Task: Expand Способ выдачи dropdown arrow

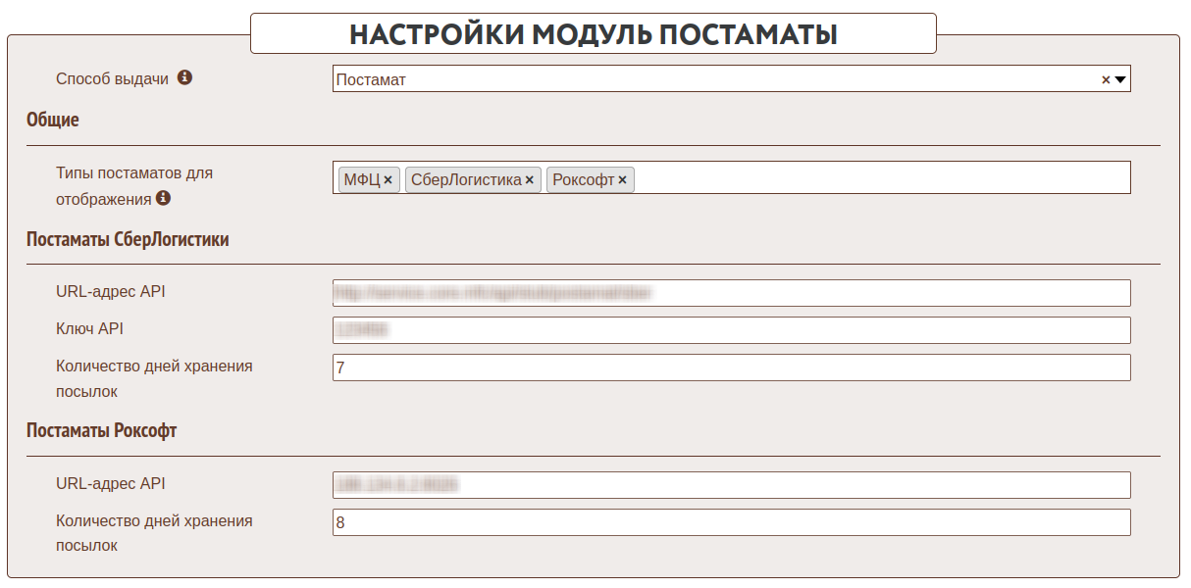Action: (1120, 80)
